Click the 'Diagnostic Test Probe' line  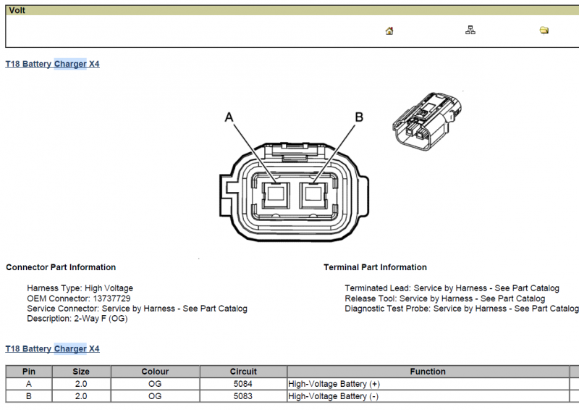[462, 309]
